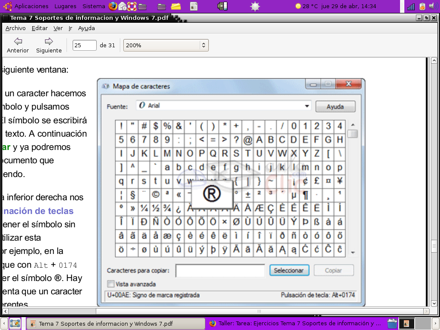
Task: Click the battery indicator in the system tray
Action: [422, 6]
